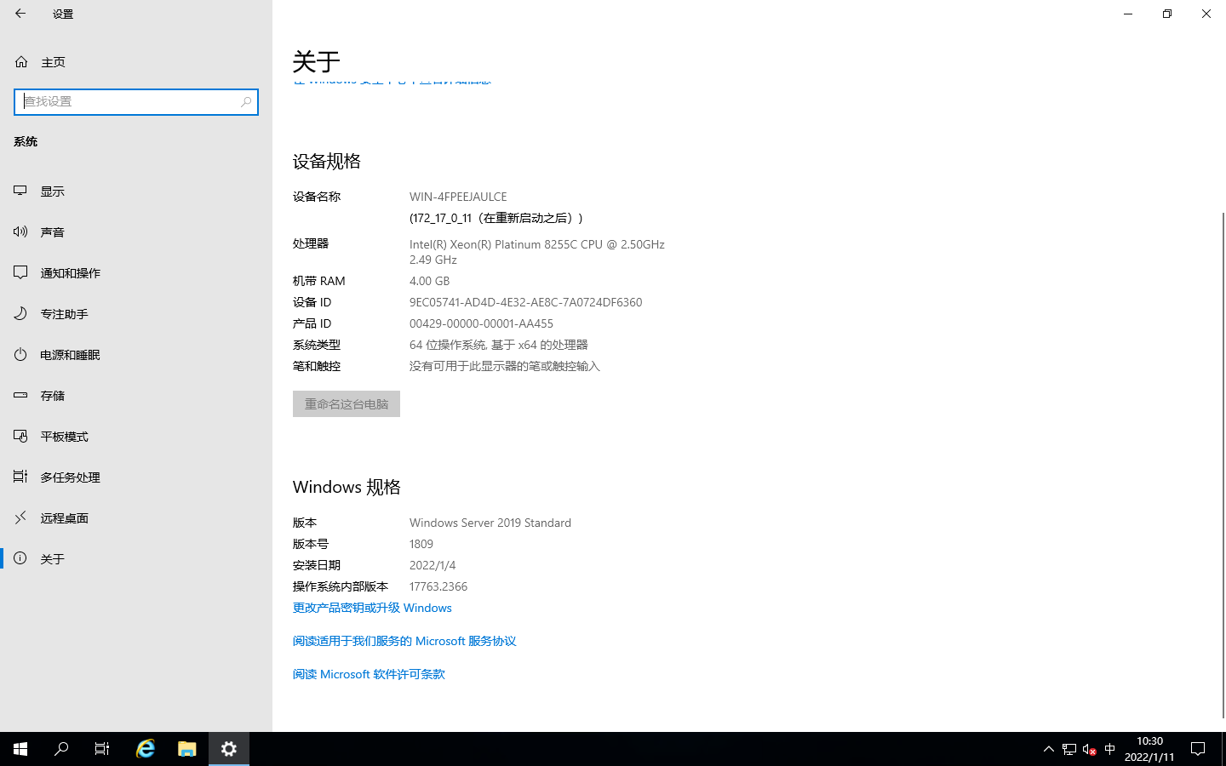Click the muted volume tray icon
This screenshot has height=766, width=1226.
[x=1089, y=749]
